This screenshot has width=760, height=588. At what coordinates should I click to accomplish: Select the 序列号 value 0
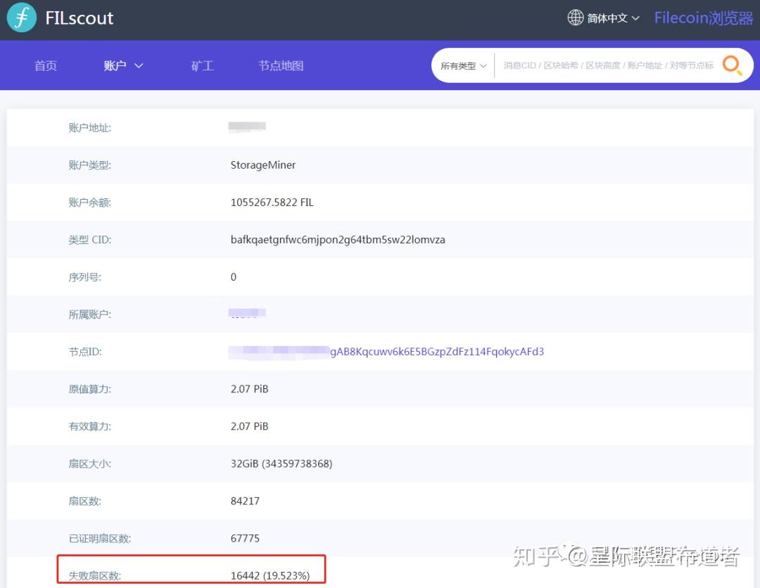click(x=234, y=277)
